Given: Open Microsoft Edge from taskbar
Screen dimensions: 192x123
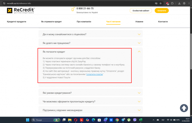Looking at the screenshot, I should tap(93, 120).
